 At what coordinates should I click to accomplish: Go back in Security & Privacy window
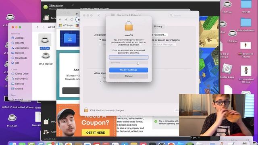pos(99,15)
